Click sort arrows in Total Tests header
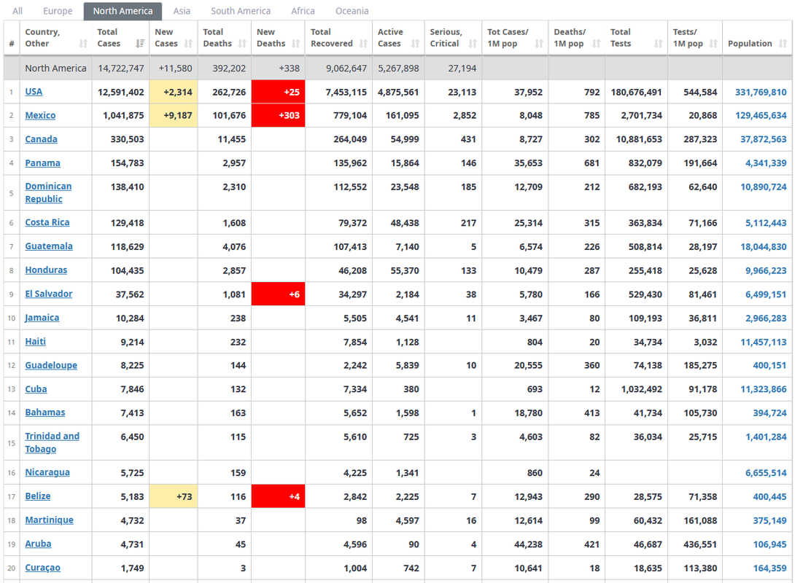Viewport: 795px width, 583px height. point(659,44)
